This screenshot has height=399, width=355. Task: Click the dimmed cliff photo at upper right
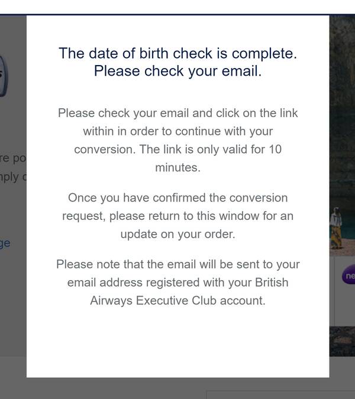click(x=342, y=102)
